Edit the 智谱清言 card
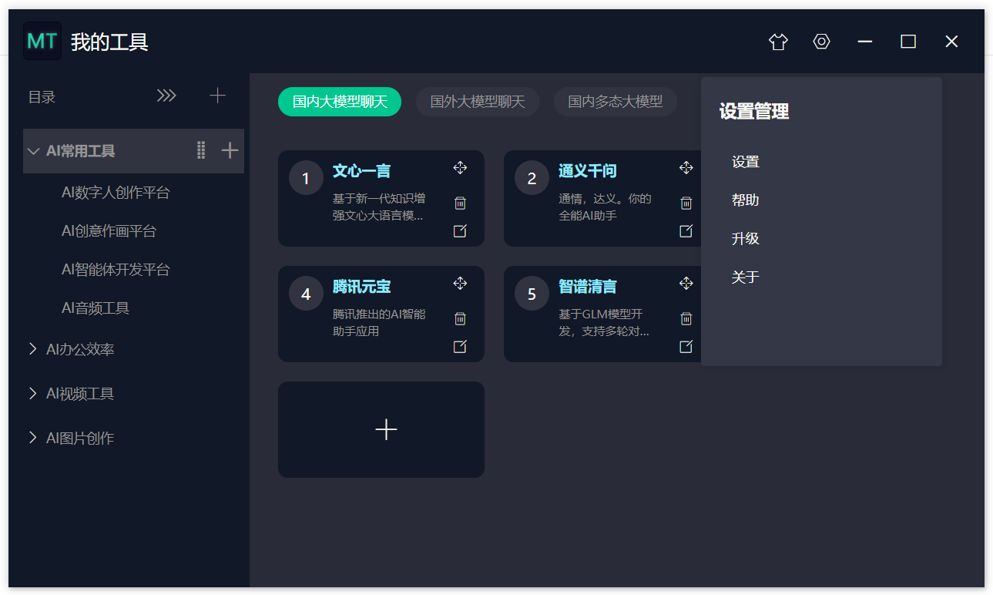993x595 pixels. coord(686,347)
